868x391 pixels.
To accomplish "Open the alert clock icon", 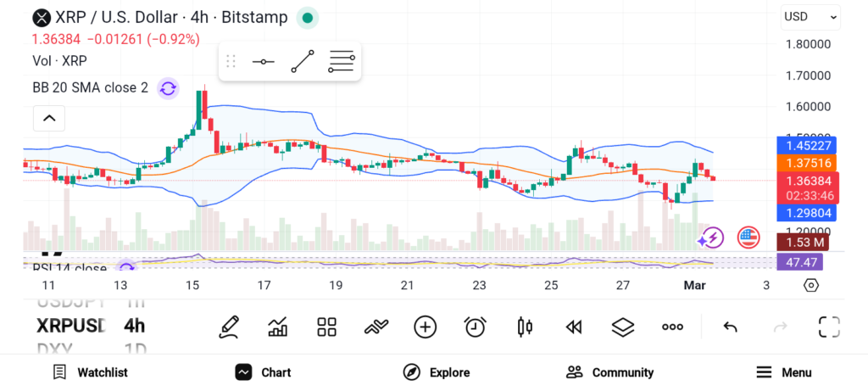I will click(x=475, y=327).
